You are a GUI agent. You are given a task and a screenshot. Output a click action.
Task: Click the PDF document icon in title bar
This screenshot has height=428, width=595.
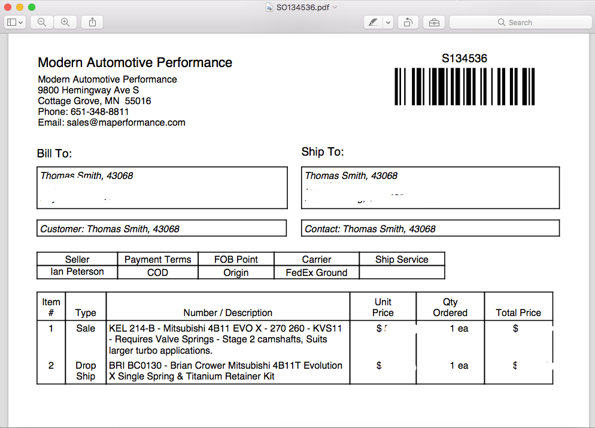coord(269,7)
